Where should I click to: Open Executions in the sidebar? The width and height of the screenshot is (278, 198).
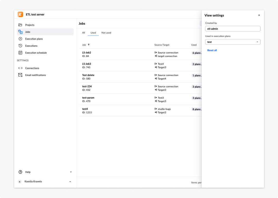(45, 46)
